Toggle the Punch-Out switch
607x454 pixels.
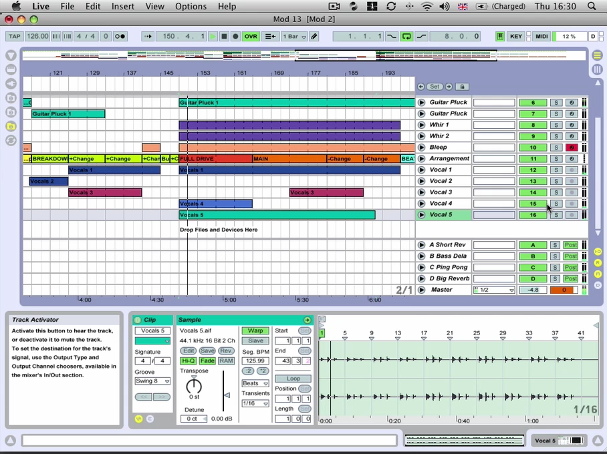421,36
